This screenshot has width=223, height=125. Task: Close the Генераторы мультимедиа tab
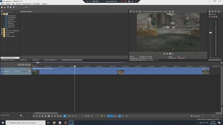coord(81,60)
